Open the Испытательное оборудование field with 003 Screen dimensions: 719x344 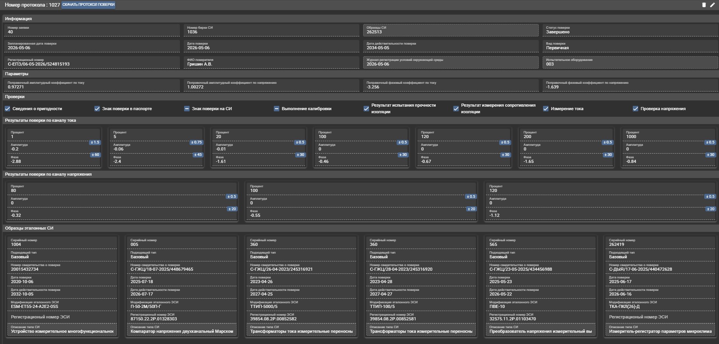[630, 62]
